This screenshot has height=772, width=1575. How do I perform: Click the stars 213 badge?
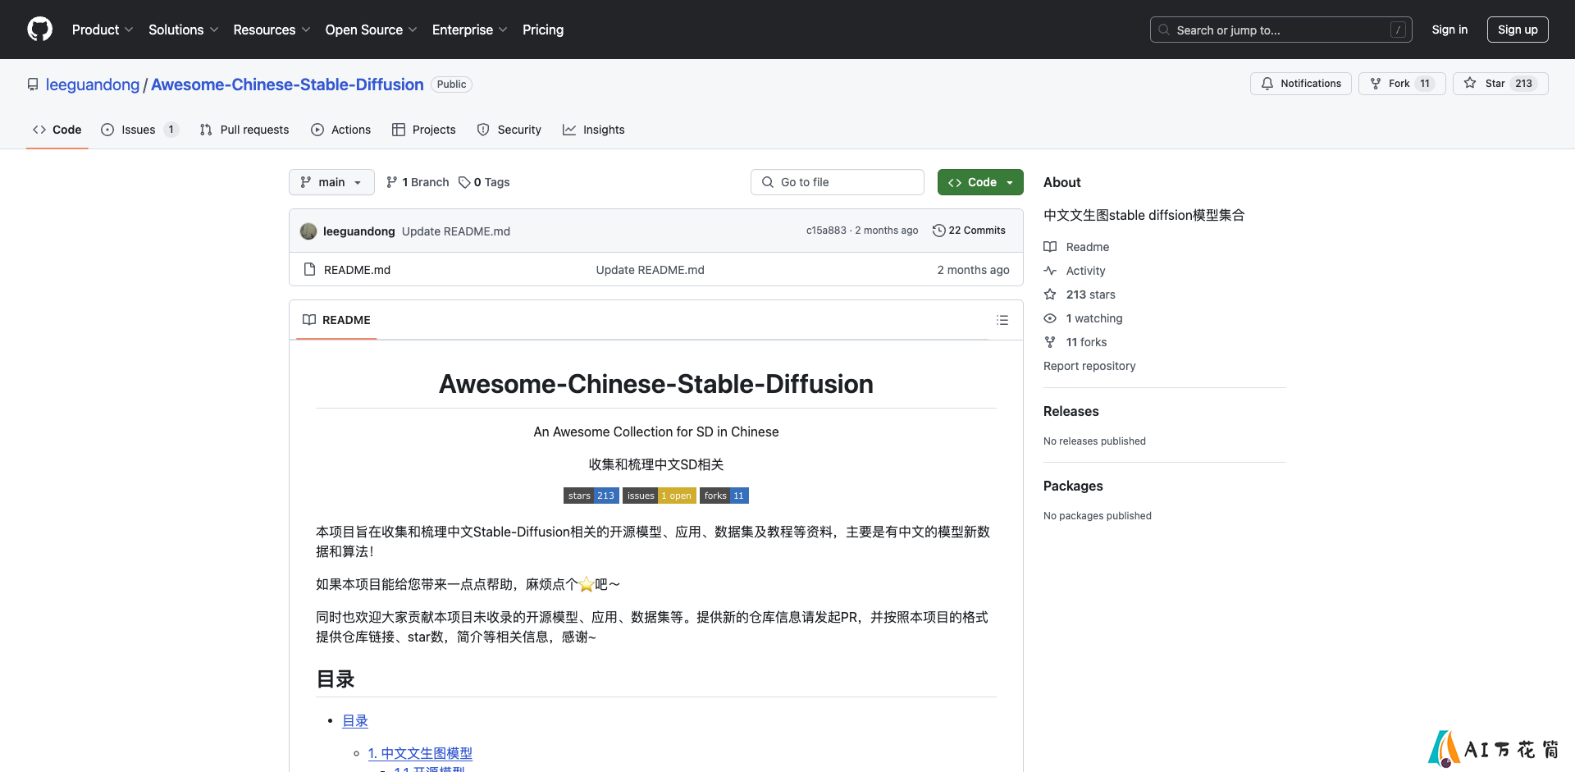(x=591, y=496)
